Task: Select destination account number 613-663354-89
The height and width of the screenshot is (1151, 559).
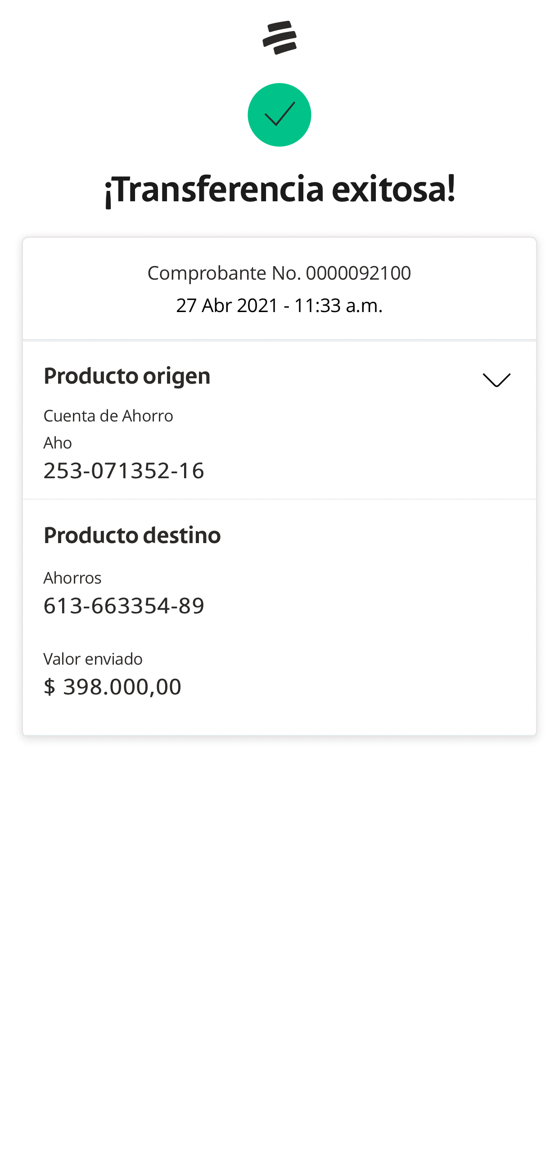Action: tap(124, 606)
